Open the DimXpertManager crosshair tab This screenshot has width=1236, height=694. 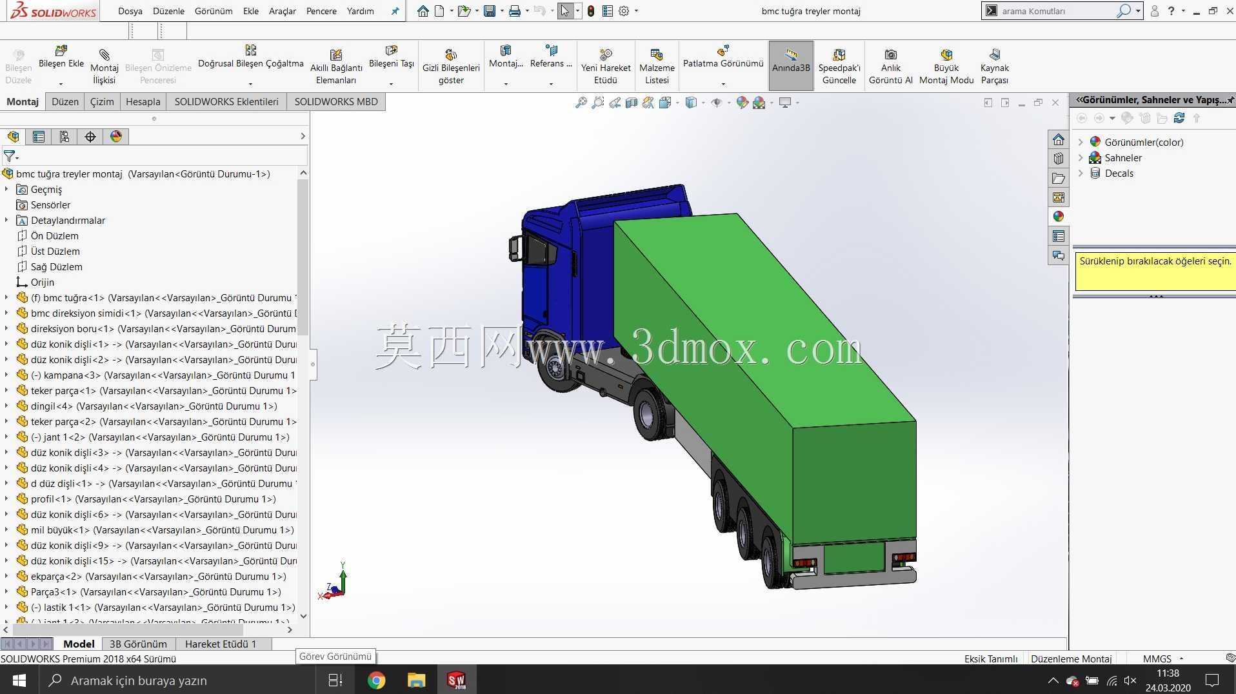point(90,137)
